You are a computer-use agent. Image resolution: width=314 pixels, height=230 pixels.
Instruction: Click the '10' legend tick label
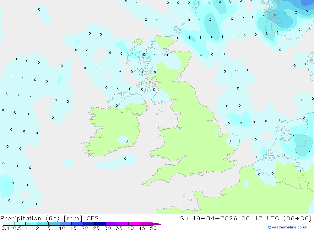tap(62, 228)
